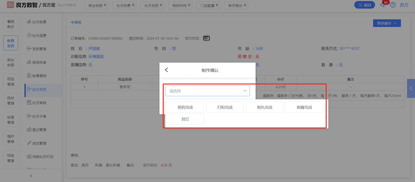Open 发药管理 in the submenu
The image size is (415, 182).
(40, 49)
